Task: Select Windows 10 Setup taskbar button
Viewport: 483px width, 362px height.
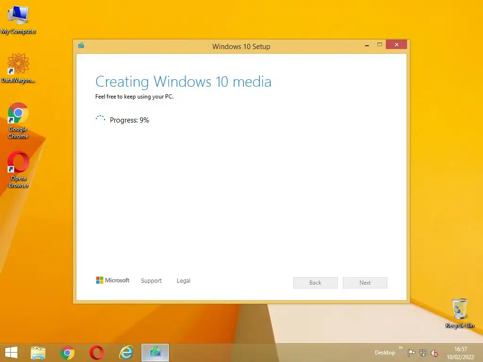Action: click(155, 353)
